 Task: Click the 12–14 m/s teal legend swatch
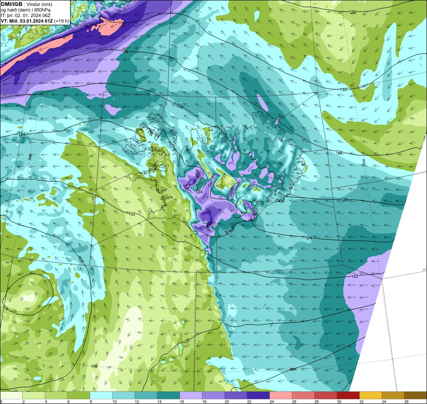click(x=146, y=395)
